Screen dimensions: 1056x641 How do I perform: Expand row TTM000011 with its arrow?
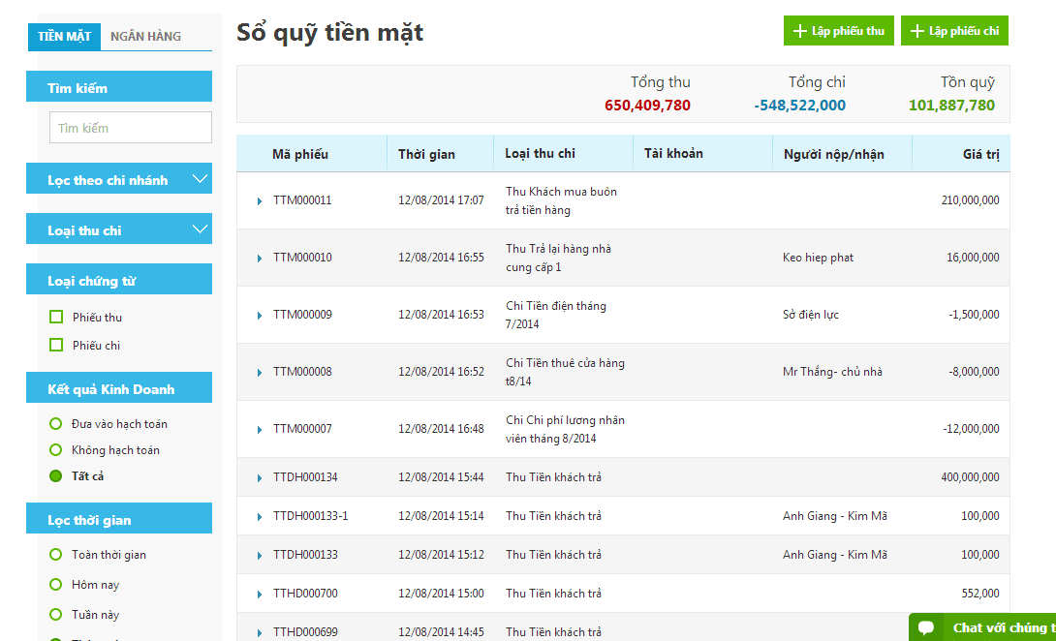[260, 201]
